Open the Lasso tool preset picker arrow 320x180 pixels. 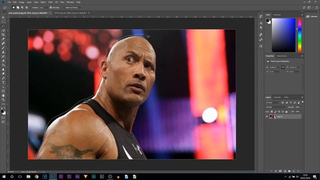point(8,7)
